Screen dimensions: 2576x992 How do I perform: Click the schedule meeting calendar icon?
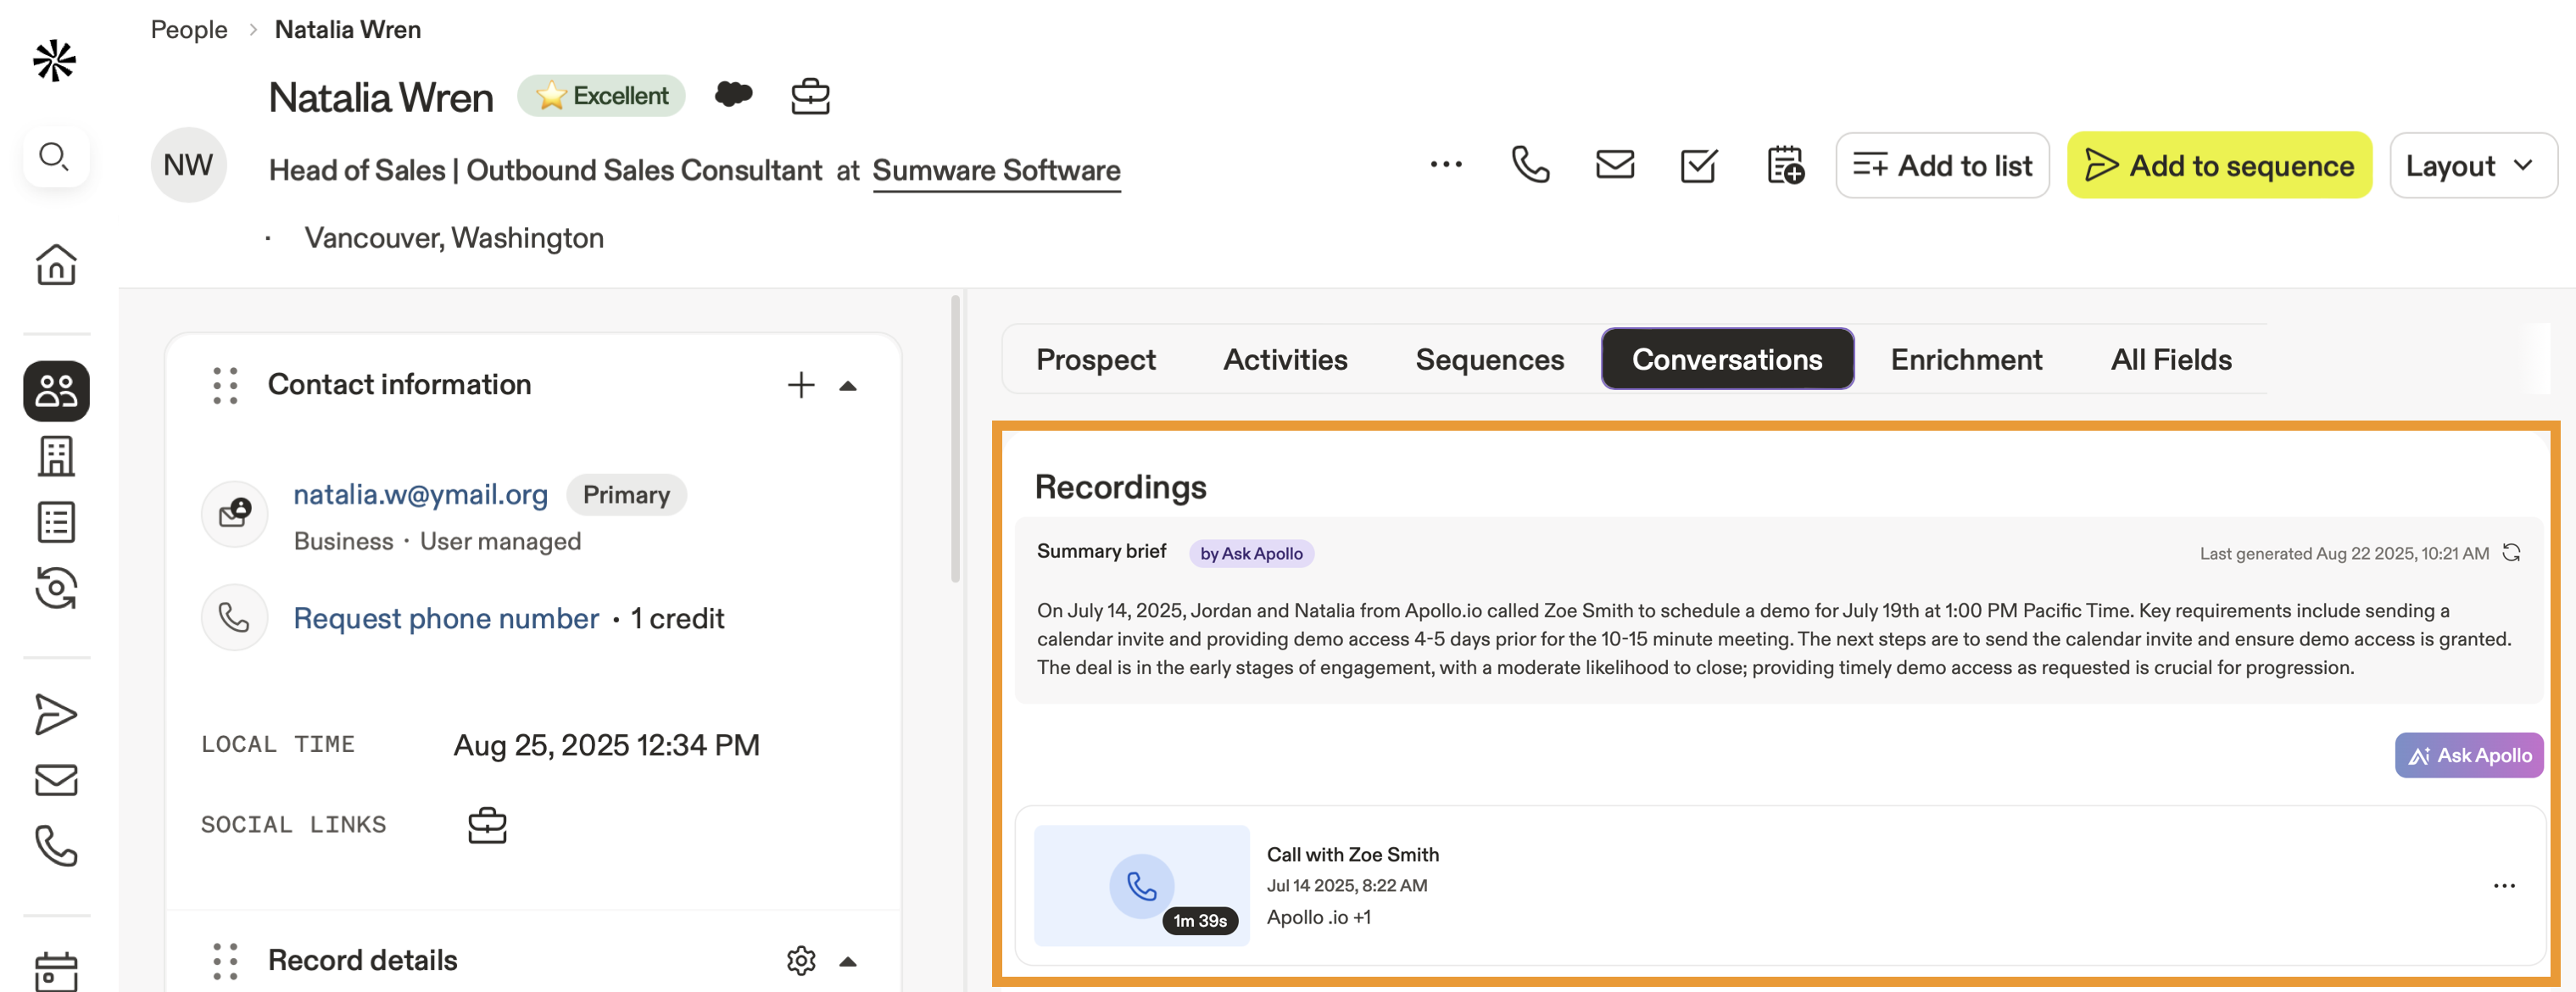coord(1784,165)
